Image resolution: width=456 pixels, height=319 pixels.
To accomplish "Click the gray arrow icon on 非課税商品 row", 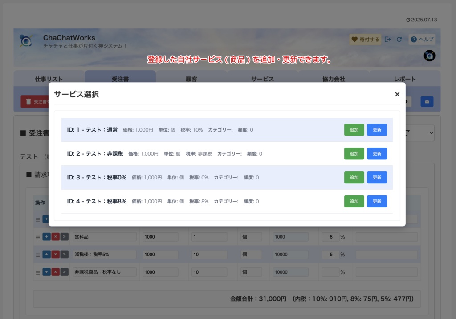I will [x=64, y=272].
